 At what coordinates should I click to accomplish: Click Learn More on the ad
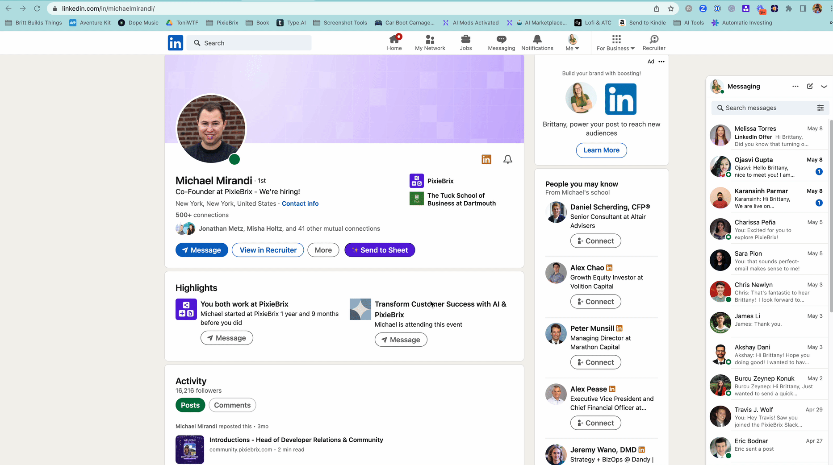[601, 150]
